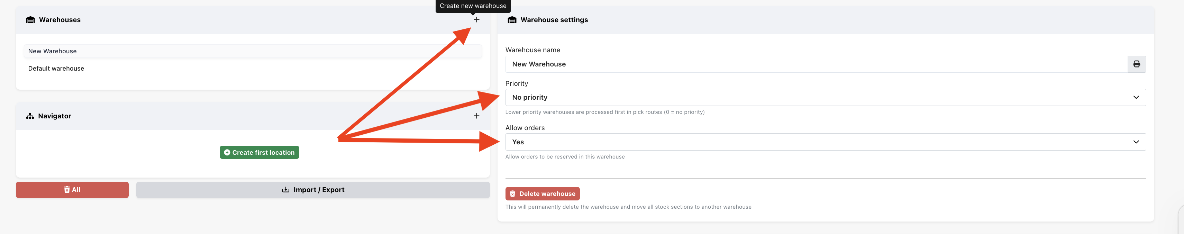Click the plus icon in Navigator panel
Viewport: 1184px width, 234px height.
pos(476,116)
